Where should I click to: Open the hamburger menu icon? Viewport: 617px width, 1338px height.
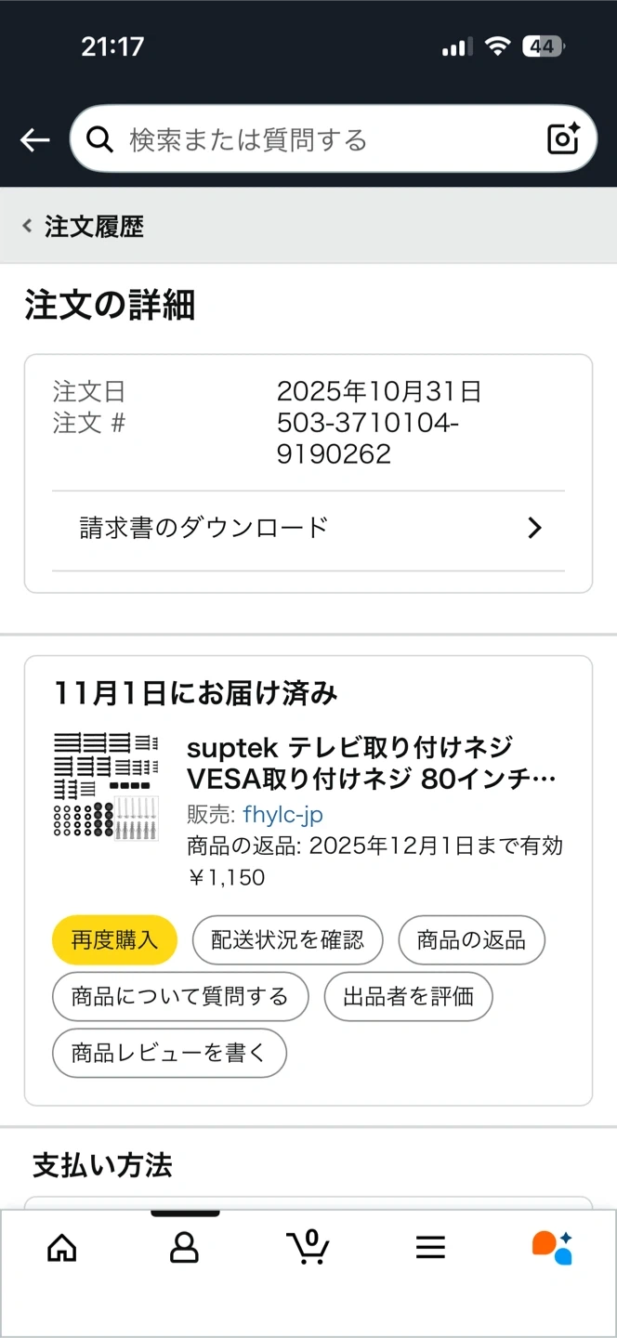tap(430, 1247)
